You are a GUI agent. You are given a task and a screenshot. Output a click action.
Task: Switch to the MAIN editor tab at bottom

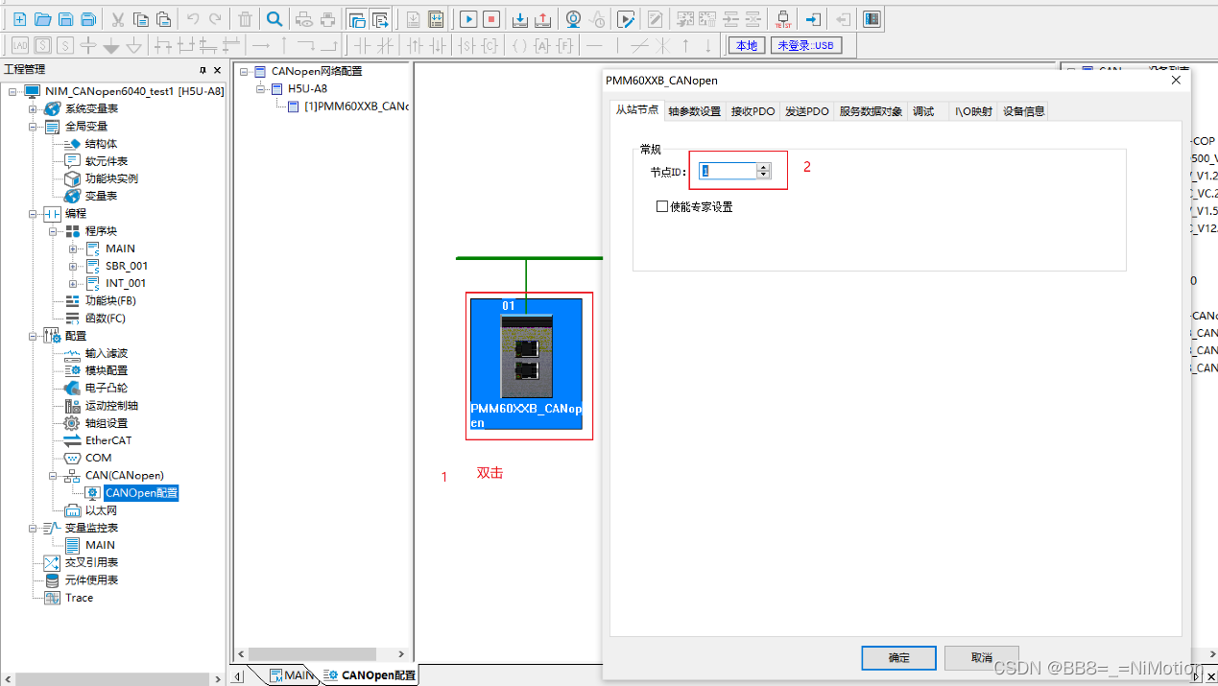tap(291, 675)
